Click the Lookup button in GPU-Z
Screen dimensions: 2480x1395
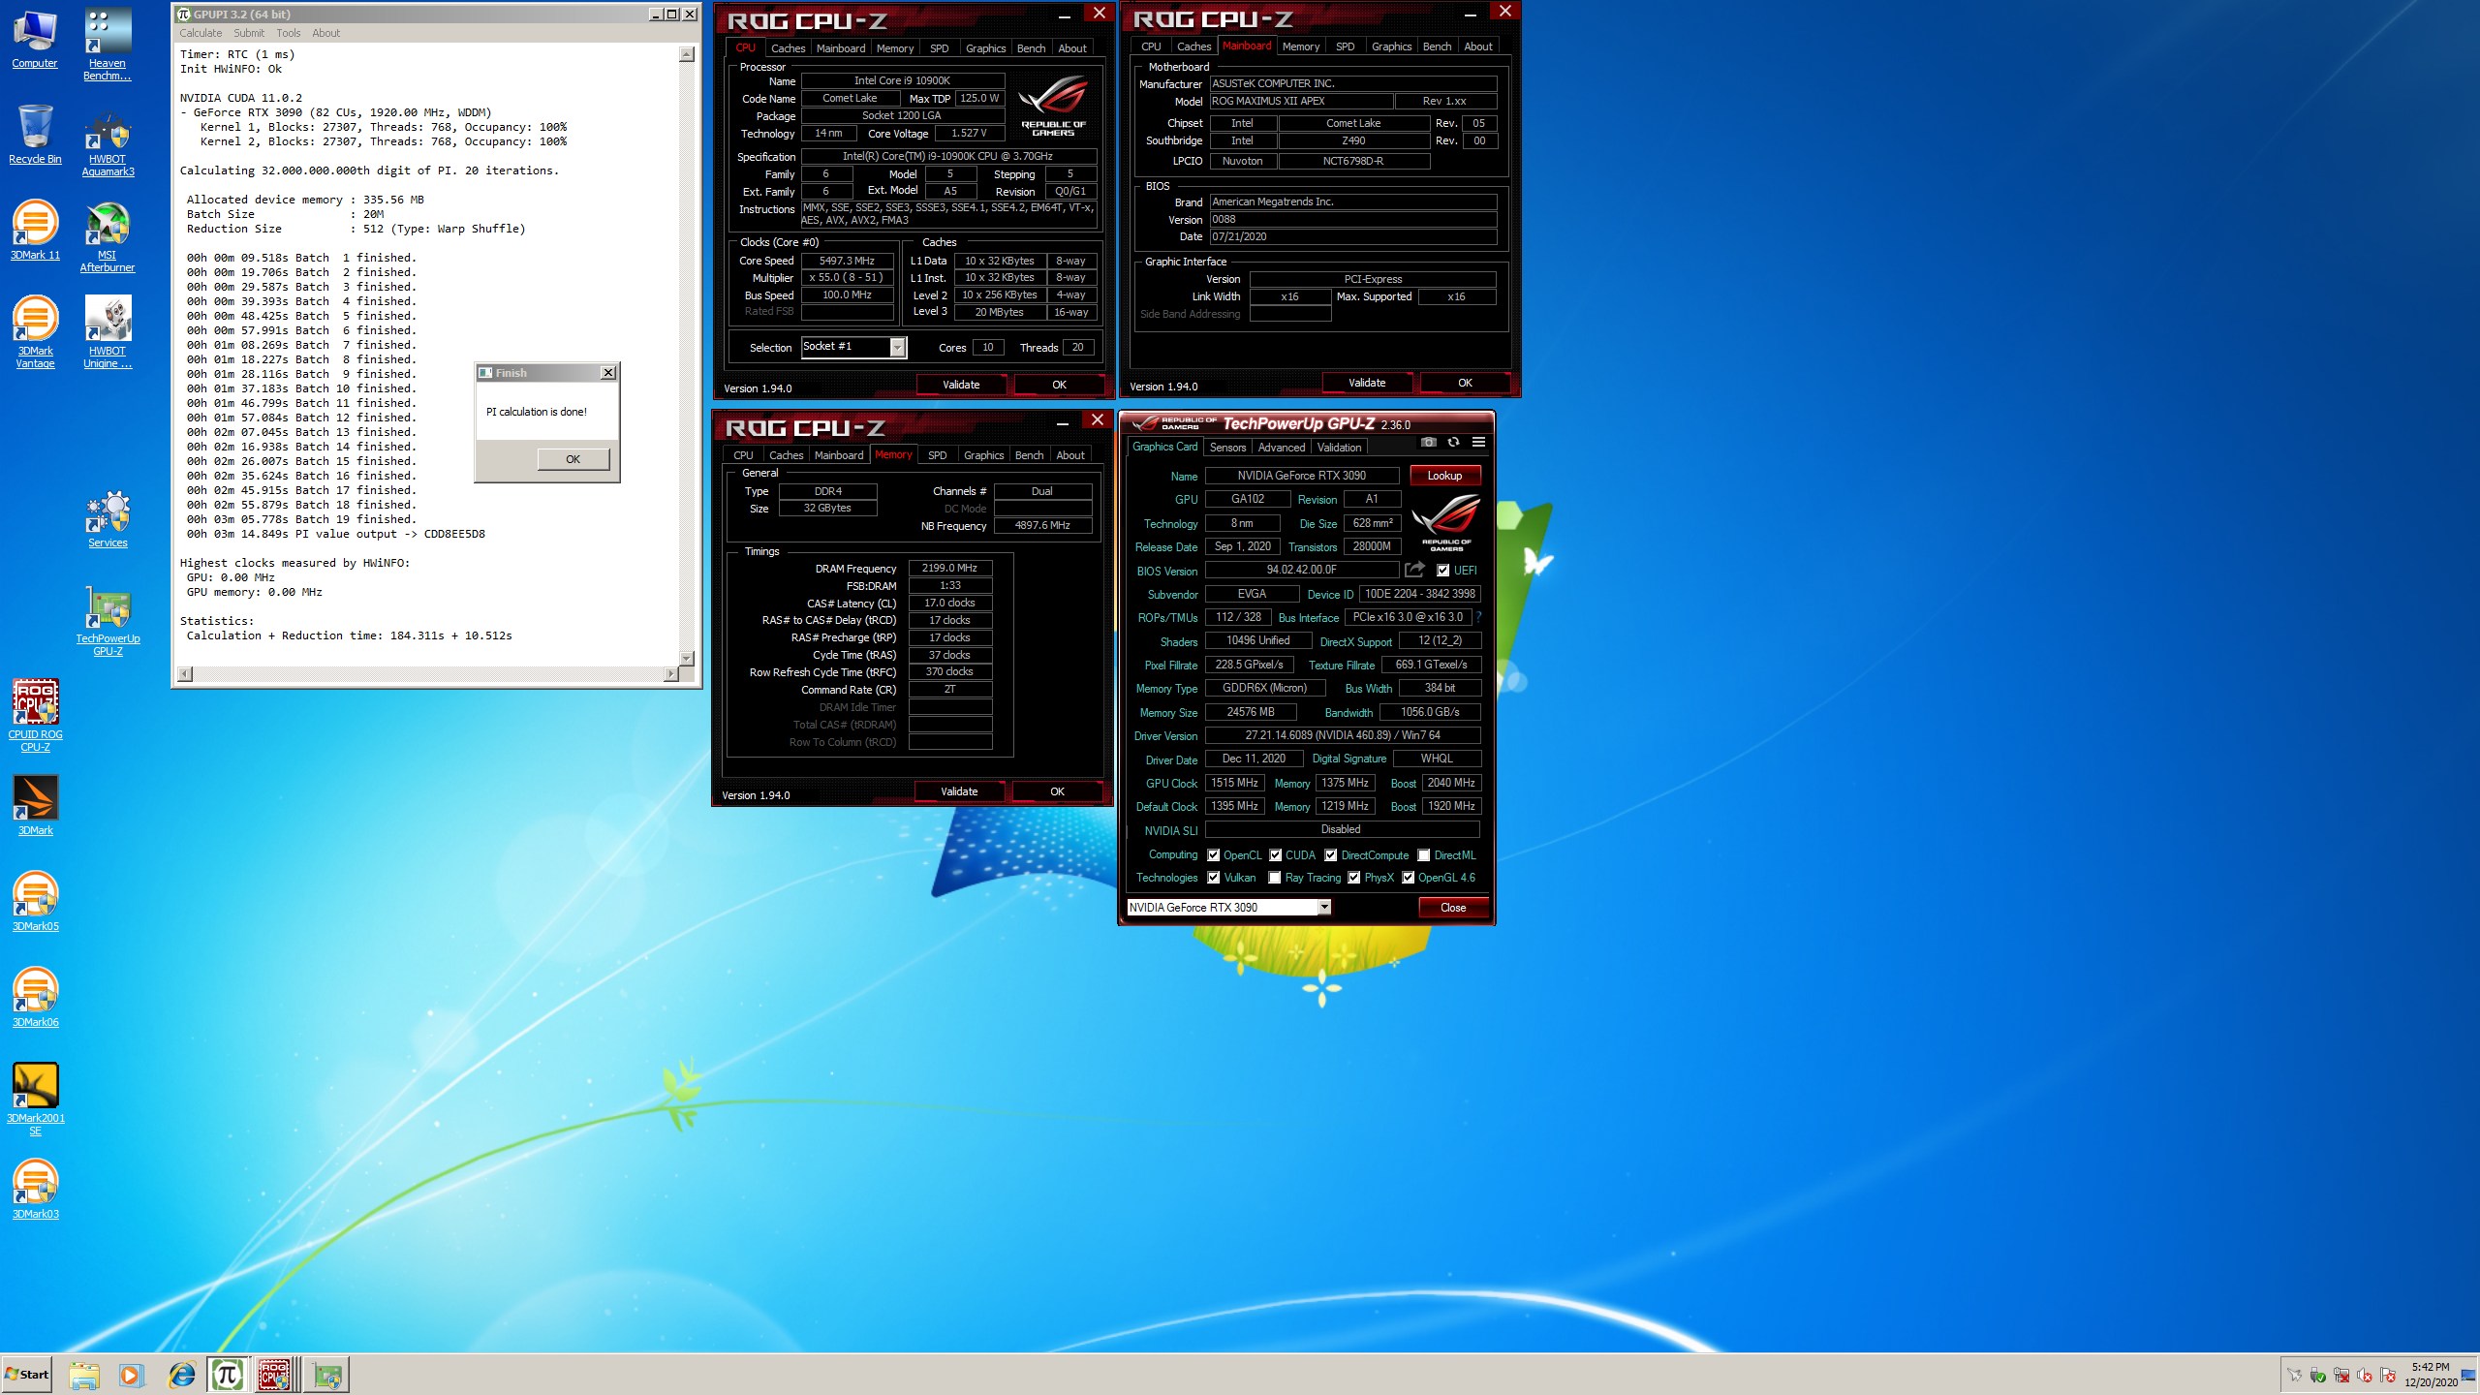pyautogui.click(x=1444, y=476)
